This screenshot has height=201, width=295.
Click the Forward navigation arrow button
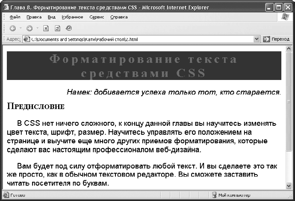[29, 28]
